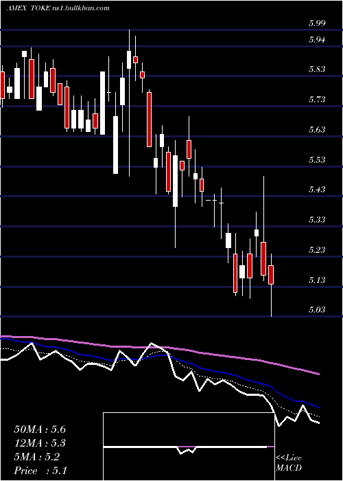This screenshot has width=343, height=481.
Task: Click the Price : 5.1 legend text
Action: click(40, 471)
